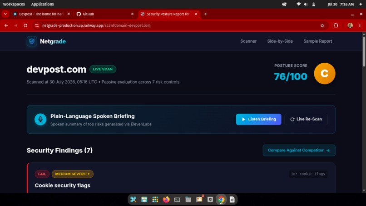Click the Live Re-Scan button

coord(306,119)
